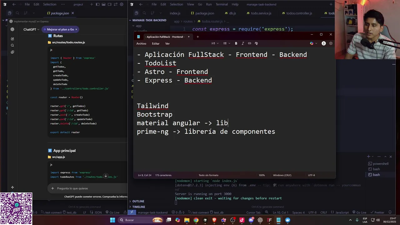Collapse the app folder in explorer
The width and height of the screenshot is (400, 225).
pyautogui.click(x=138, y=26)
